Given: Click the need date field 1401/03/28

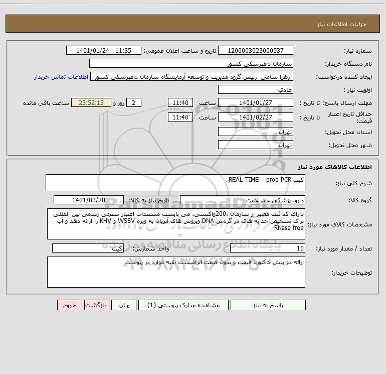Looking at the screenshot, I should [89, 200].
